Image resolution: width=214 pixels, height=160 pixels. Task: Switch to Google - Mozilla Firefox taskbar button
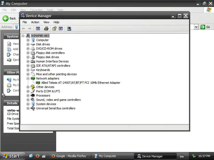[70, 156]
